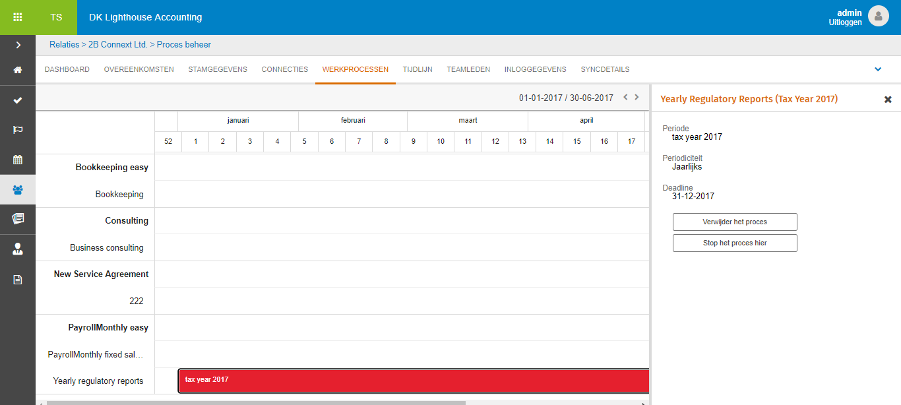
Task: Click the home icon in sidebar
Action: pyautogui.click(x=18, y=70)
